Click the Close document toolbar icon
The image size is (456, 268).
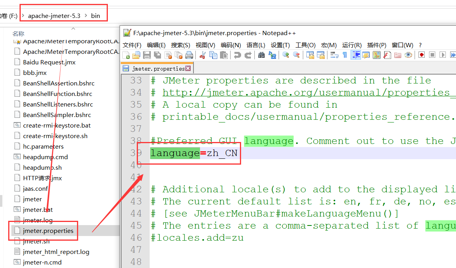(168, 55)
